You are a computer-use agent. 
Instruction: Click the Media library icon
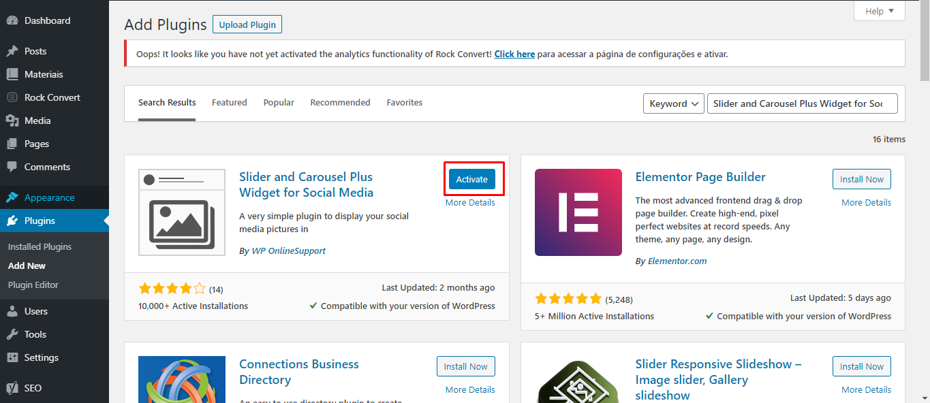pyautogui.click(x=12, y=120)
